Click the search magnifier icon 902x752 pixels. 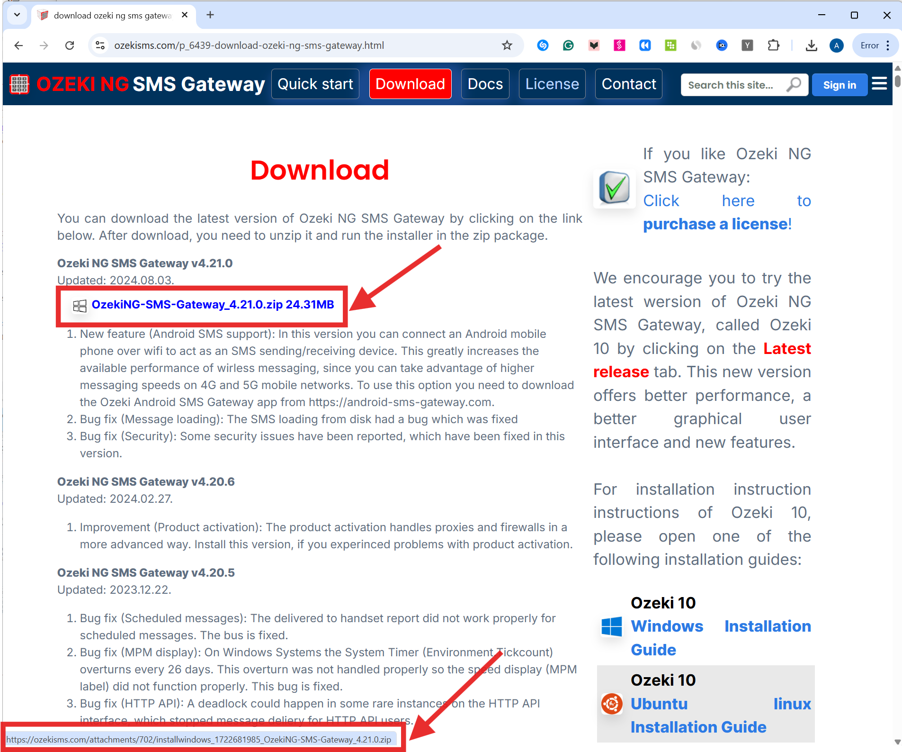pyautogui.click(x=793, y=84)
